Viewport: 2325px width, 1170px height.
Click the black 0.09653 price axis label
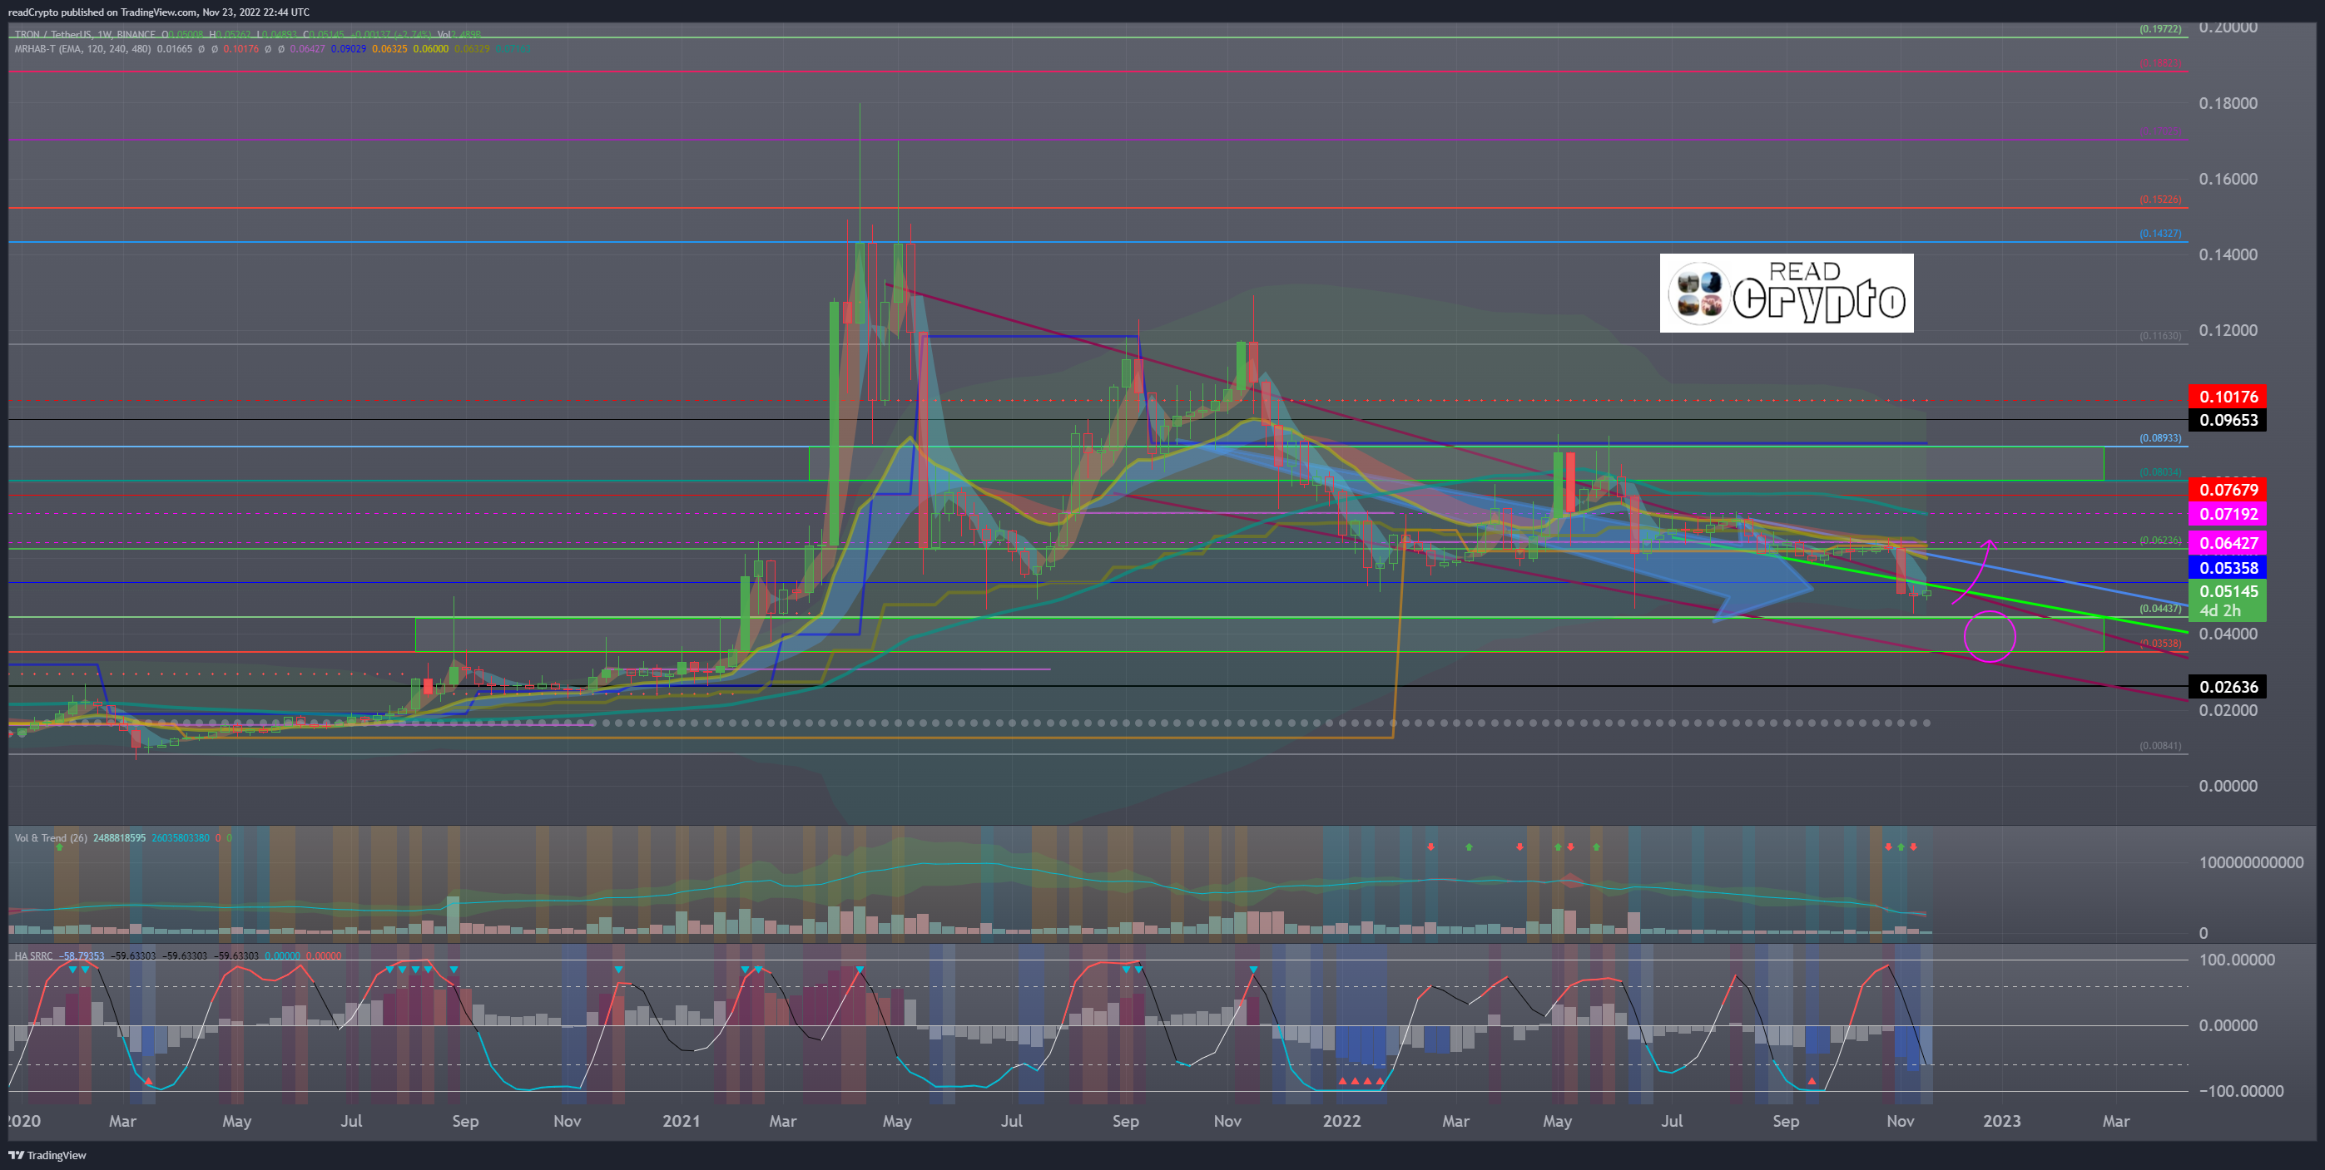pyautogui.click(x=2228, y=421)
